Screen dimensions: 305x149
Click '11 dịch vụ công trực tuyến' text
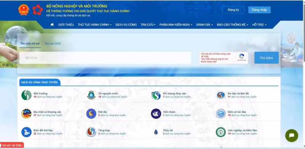(x=242, y=97)
